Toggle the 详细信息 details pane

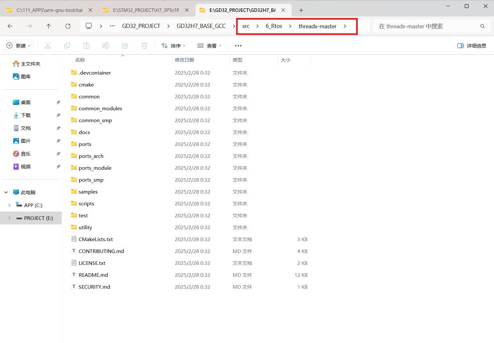pos(472,46)
